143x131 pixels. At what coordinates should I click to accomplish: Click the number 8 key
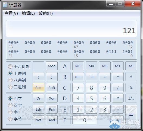[91, 87]
